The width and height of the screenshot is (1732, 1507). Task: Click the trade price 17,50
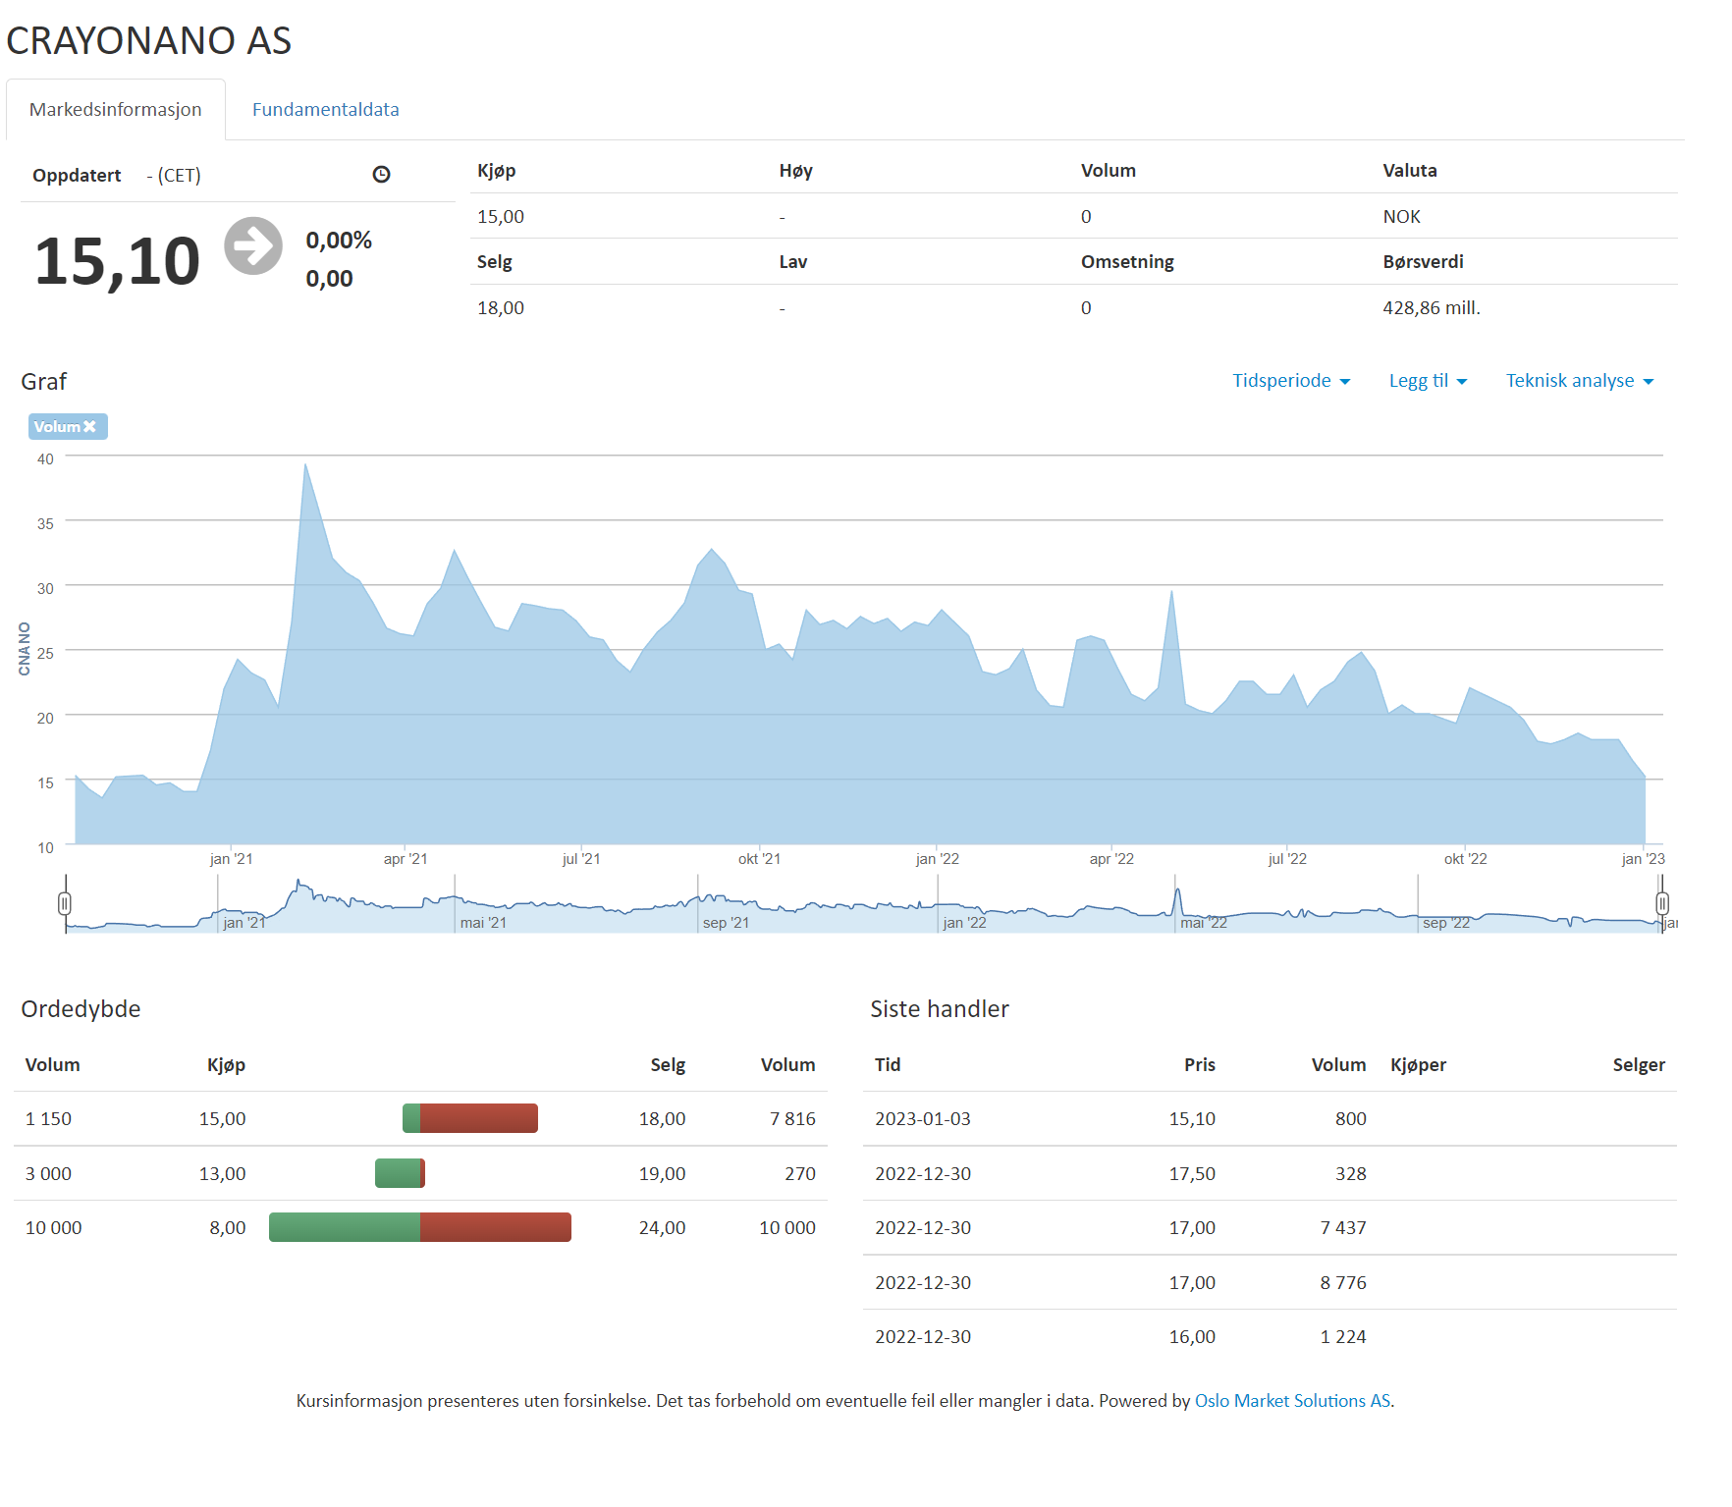(1192, 1173)
